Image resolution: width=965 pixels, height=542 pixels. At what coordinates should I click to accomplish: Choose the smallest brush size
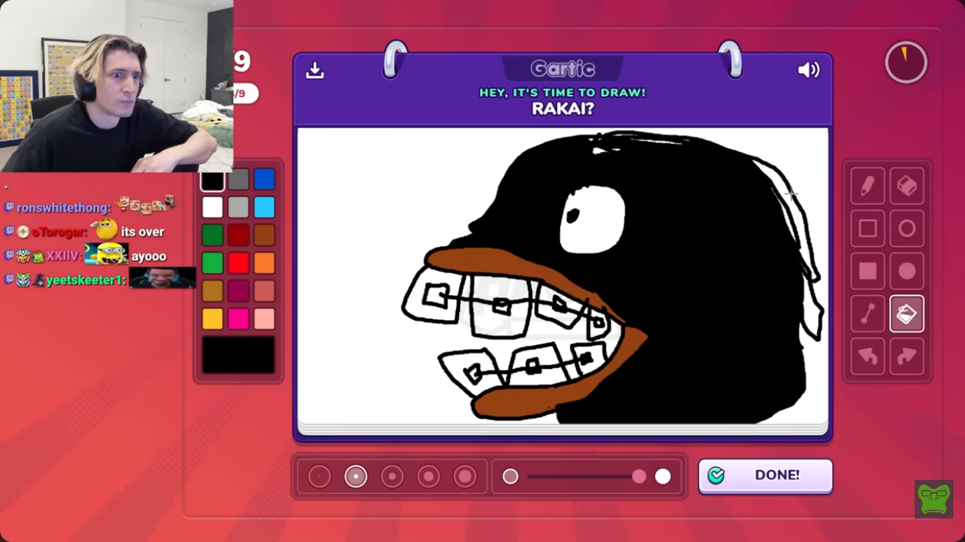(x=319, y=477)
